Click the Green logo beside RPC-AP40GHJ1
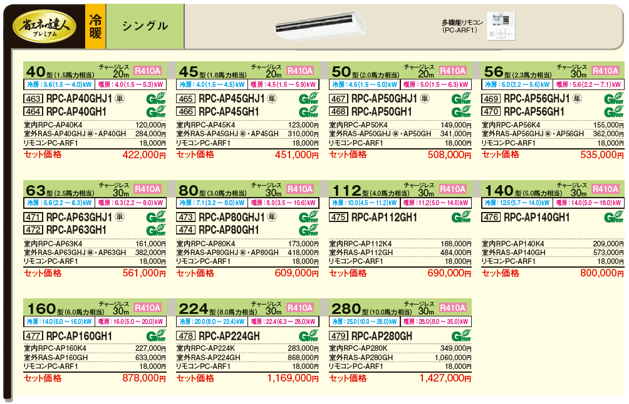This screenshot has width=629, height=404. (x=156, y=98)
